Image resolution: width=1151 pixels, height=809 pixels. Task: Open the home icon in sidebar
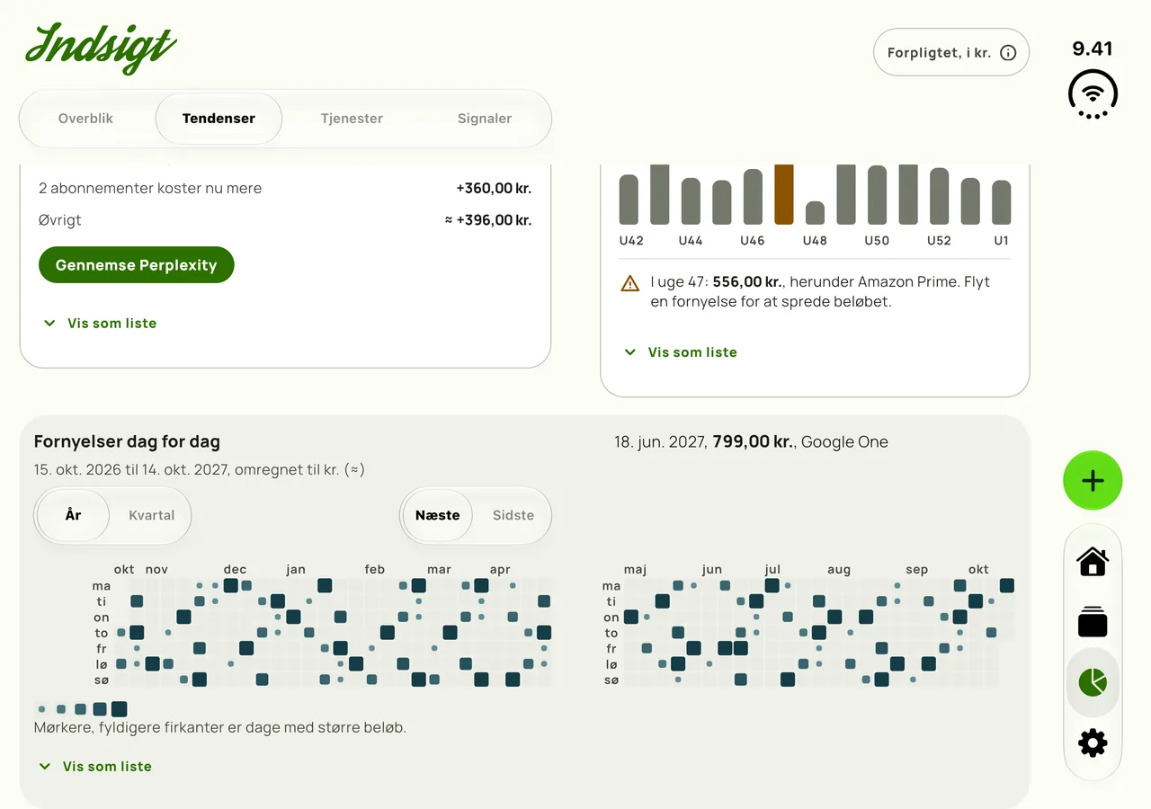pyautogui.click(x=1093, y=562)
